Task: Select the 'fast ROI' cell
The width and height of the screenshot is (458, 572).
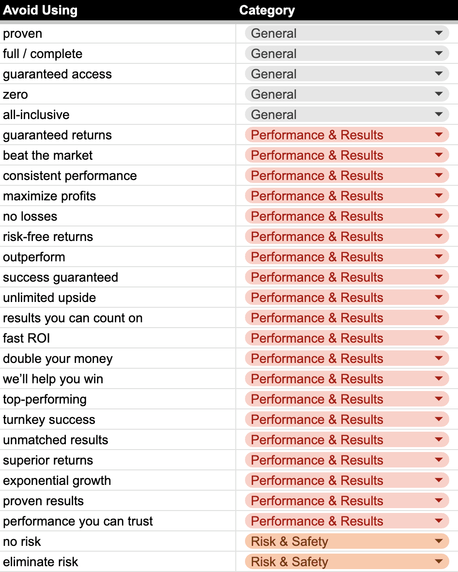Action: 118,338
